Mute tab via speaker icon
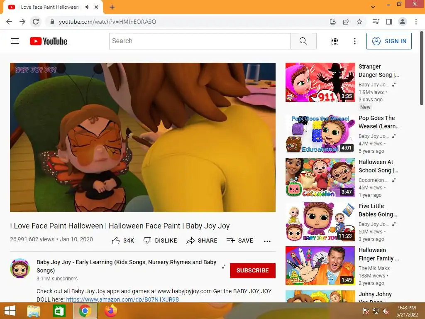Viewport: 425px width, 319px height. pos(87,7)
